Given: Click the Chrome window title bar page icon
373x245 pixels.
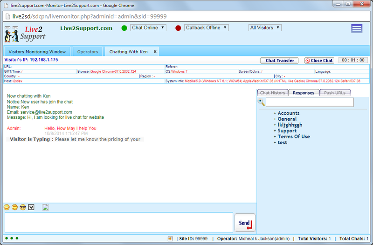Looking at the screenshot, I should 6,5.
